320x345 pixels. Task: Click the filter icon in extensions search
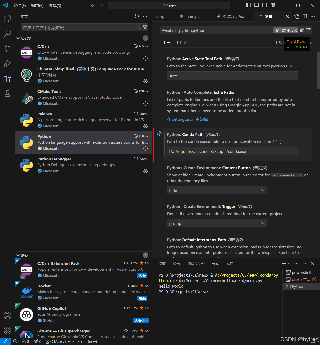pos(145,27)
